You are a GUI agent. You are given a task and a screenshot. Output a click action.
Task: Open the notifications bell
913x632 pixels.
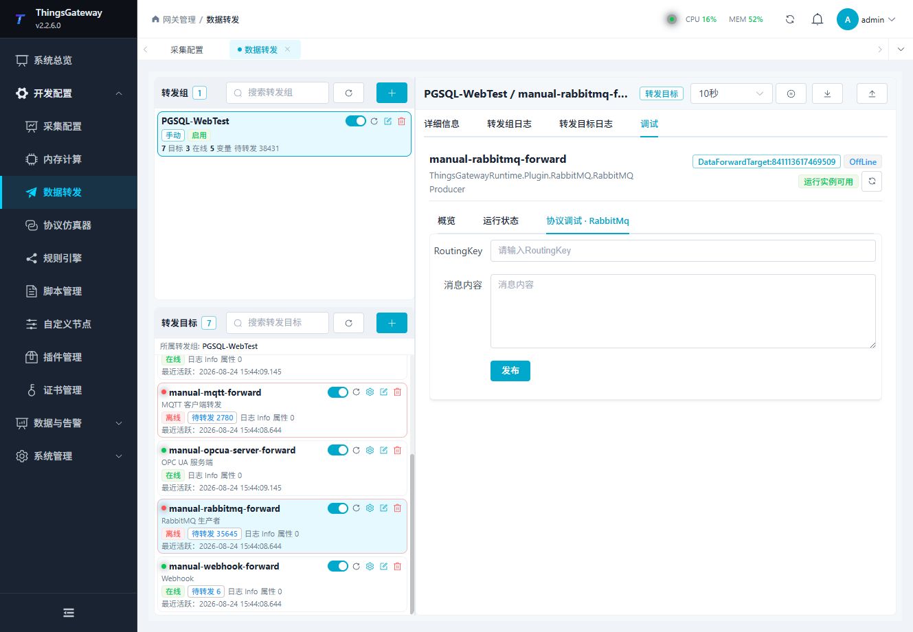tap(818, 19)
